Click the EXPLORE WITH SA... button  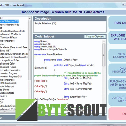pos(117,37)
